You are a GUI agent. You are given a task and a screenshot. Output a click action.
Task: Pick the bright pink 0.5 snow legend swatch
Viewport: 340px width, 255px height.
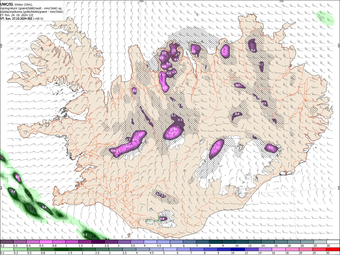(x=46, y=242)
